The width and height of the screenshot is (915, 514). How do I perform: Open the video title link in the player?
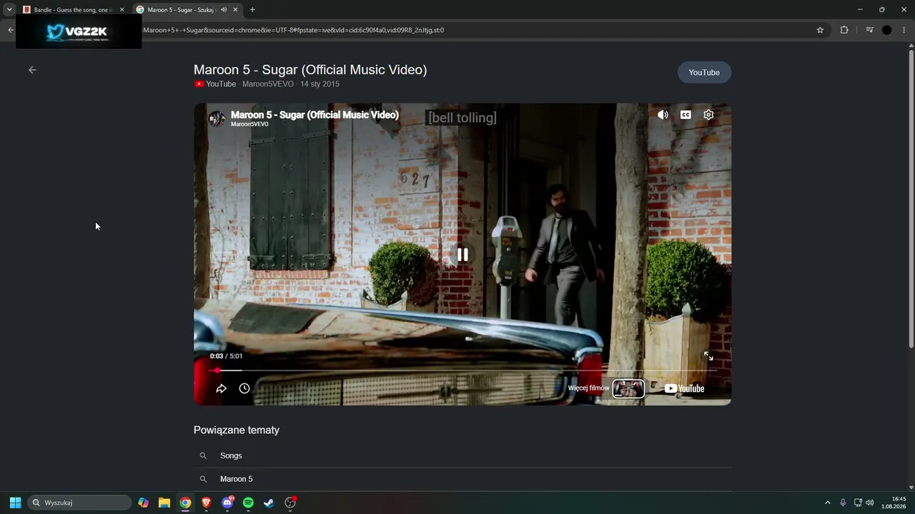pos(315,114)
